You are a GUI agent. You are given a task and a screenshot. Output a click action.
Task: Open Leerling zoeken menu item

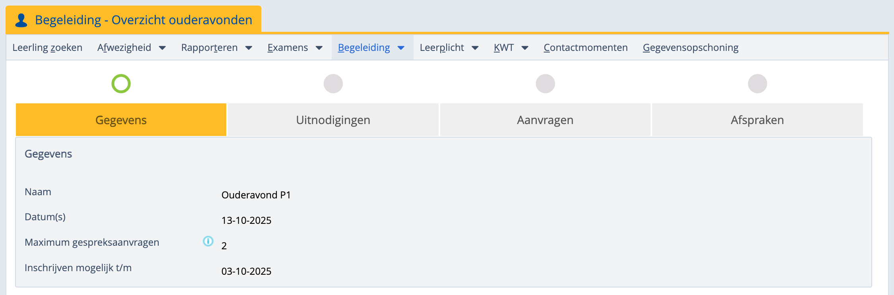pos(47,48)
